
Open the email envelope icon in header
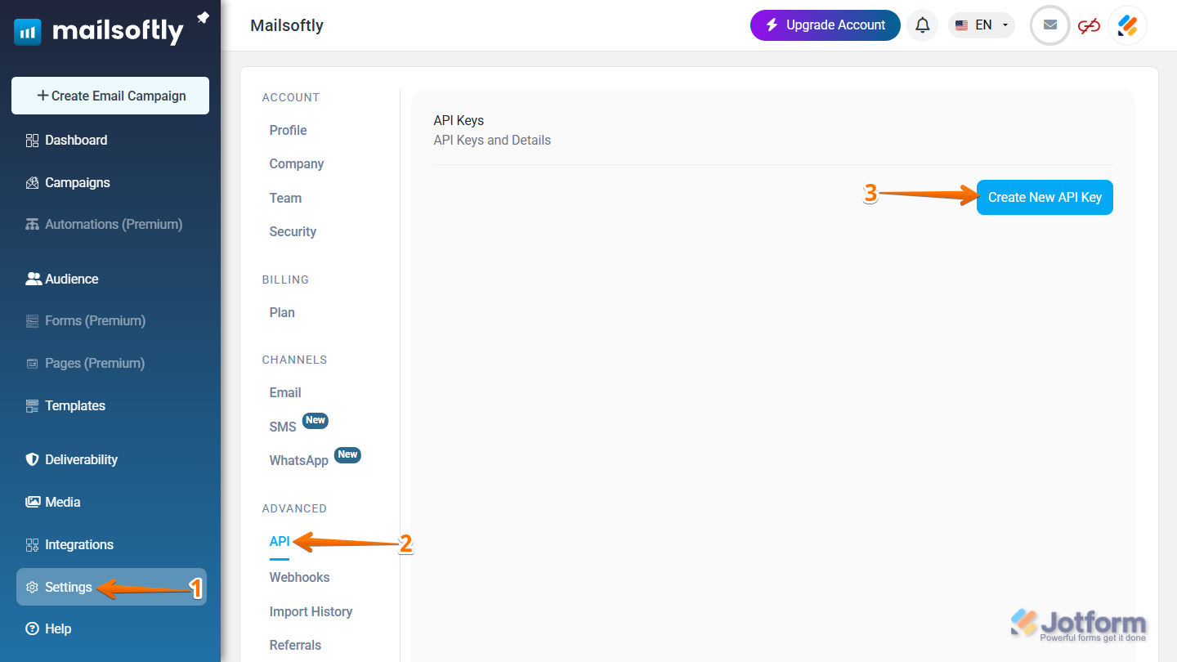(1049, 25)
